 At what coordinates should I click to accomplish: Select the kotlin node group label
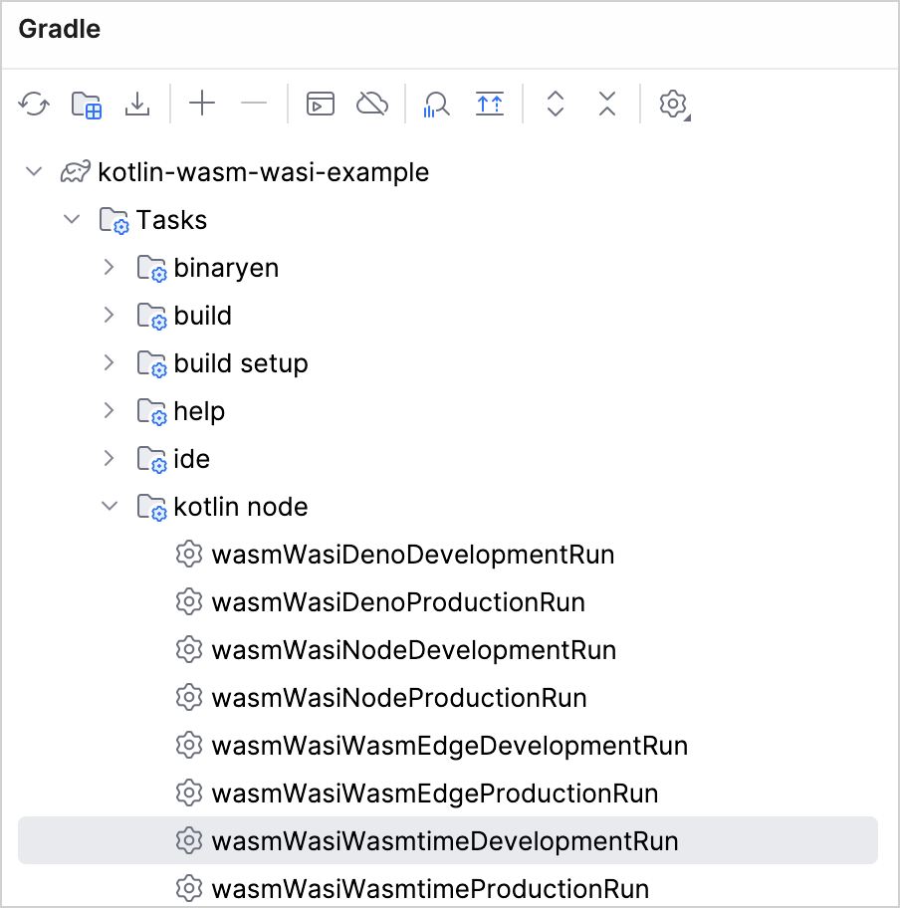point(241,507)
